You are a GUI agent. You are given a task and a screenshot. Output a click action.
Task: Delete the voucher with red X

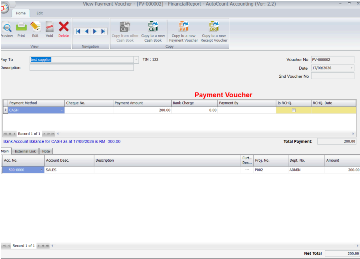[x=64, y=30]
